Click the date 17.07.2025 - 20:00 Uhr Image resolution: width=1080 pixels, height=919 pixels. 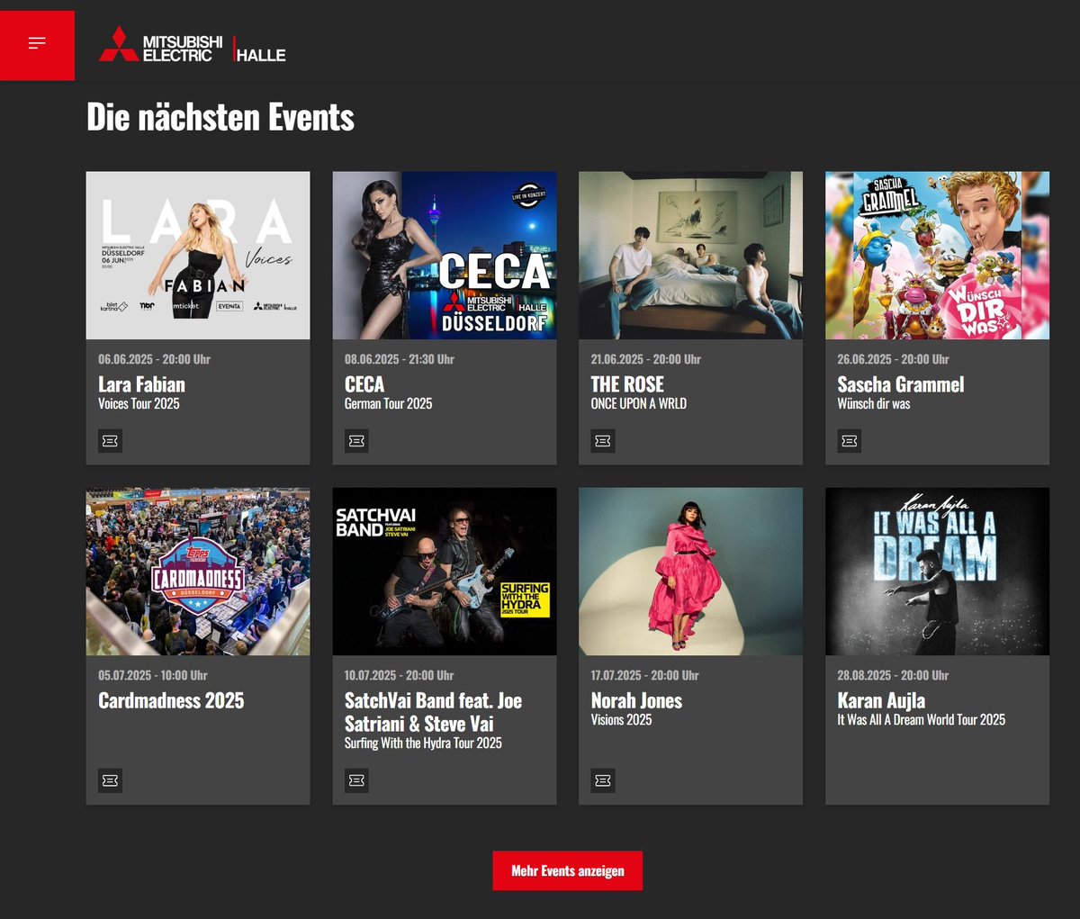[x=645, y=675]
